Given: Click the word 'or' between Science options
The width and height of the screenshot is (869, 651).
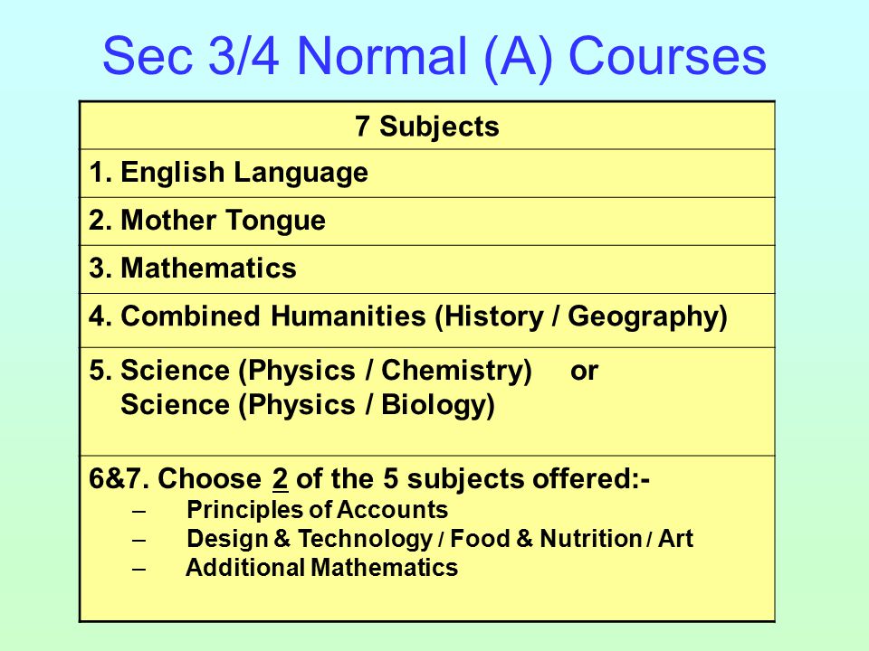Looking at the screenshot, I should click(584, 372).
